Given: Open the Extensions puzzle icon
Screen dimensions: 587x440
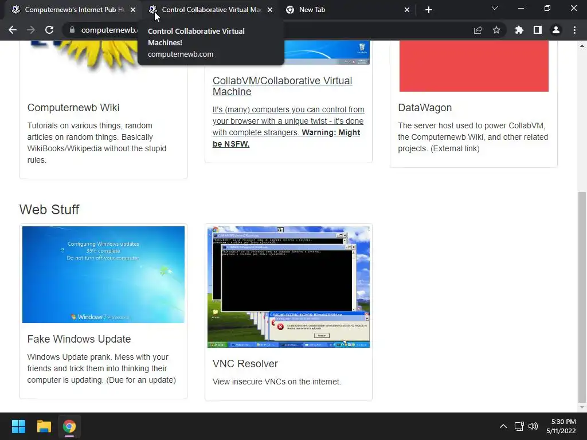Looking at the screenshot, I should point(519,30).
